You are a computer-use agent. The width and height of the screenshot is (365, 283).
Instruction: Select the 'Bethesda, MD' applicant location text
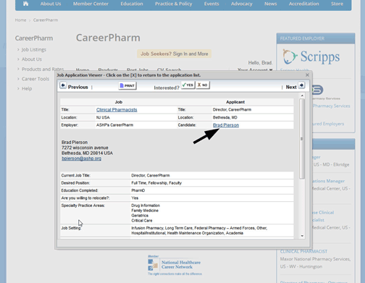(x=225, y=117)
